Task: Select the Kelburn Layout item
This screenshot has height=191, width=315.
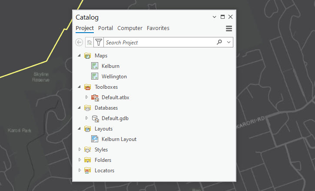Action: (114, 139)
